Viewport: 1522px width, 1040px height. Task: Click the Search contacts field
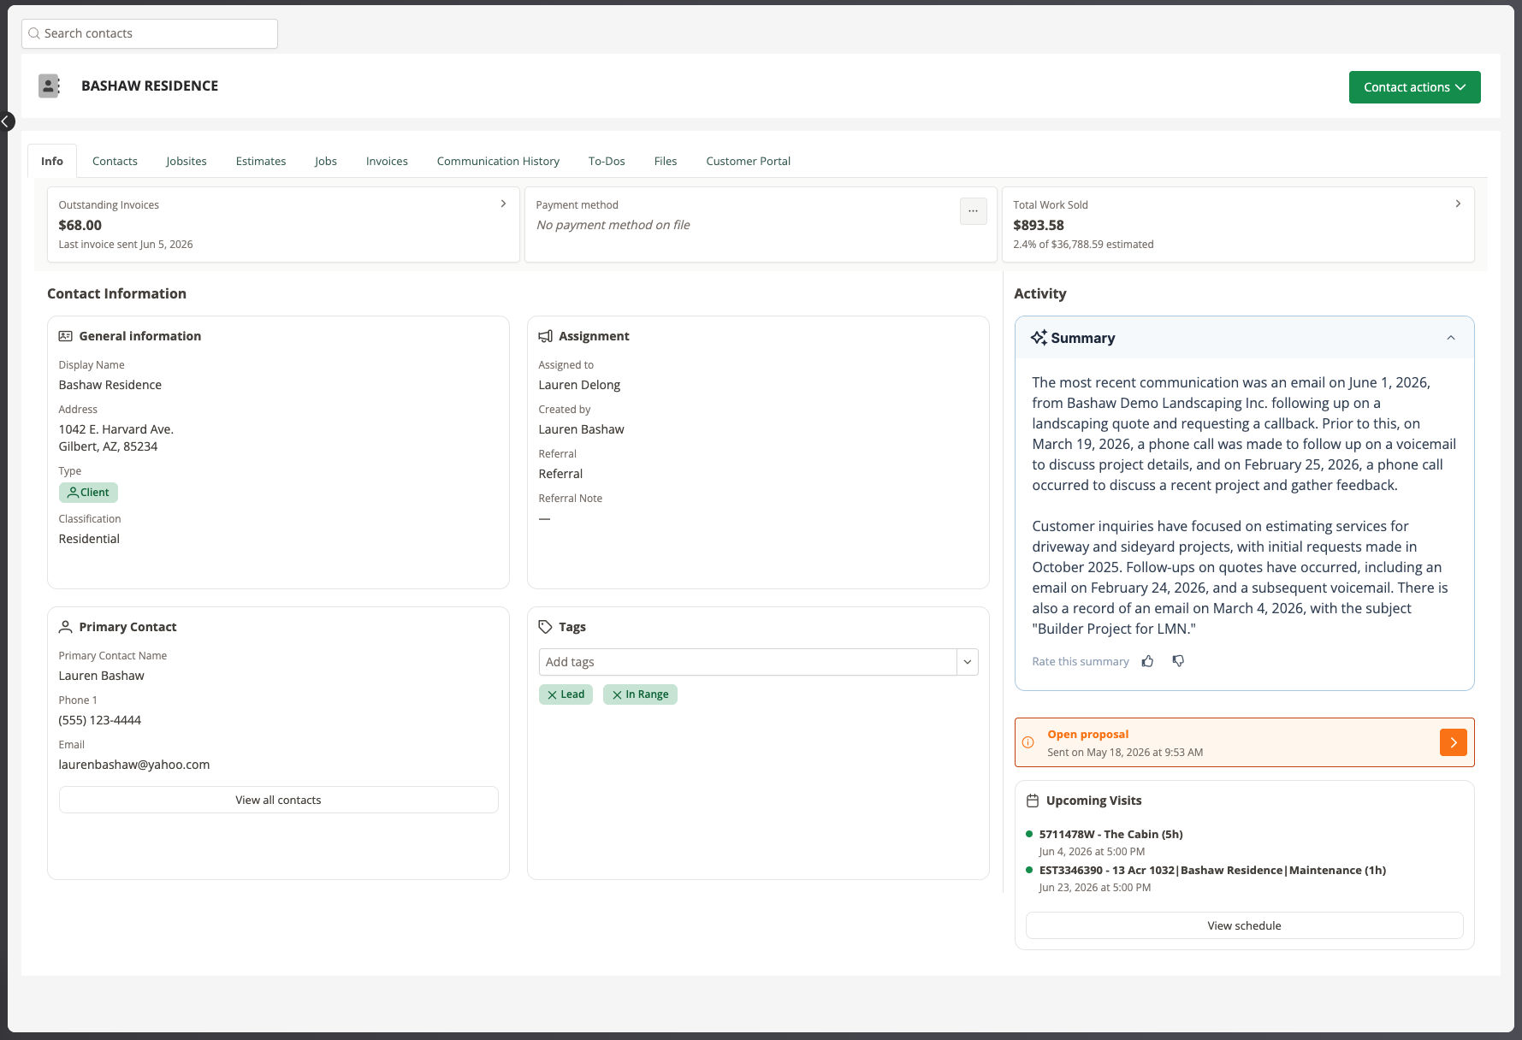pos(150,33)
